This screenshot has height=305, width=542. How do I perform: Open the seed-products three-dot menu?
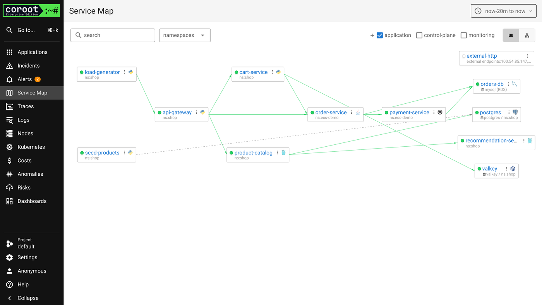124,152
